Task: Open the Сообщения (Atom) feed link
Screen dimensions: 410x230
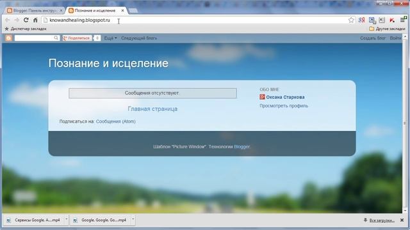Action: pos(115,121)
